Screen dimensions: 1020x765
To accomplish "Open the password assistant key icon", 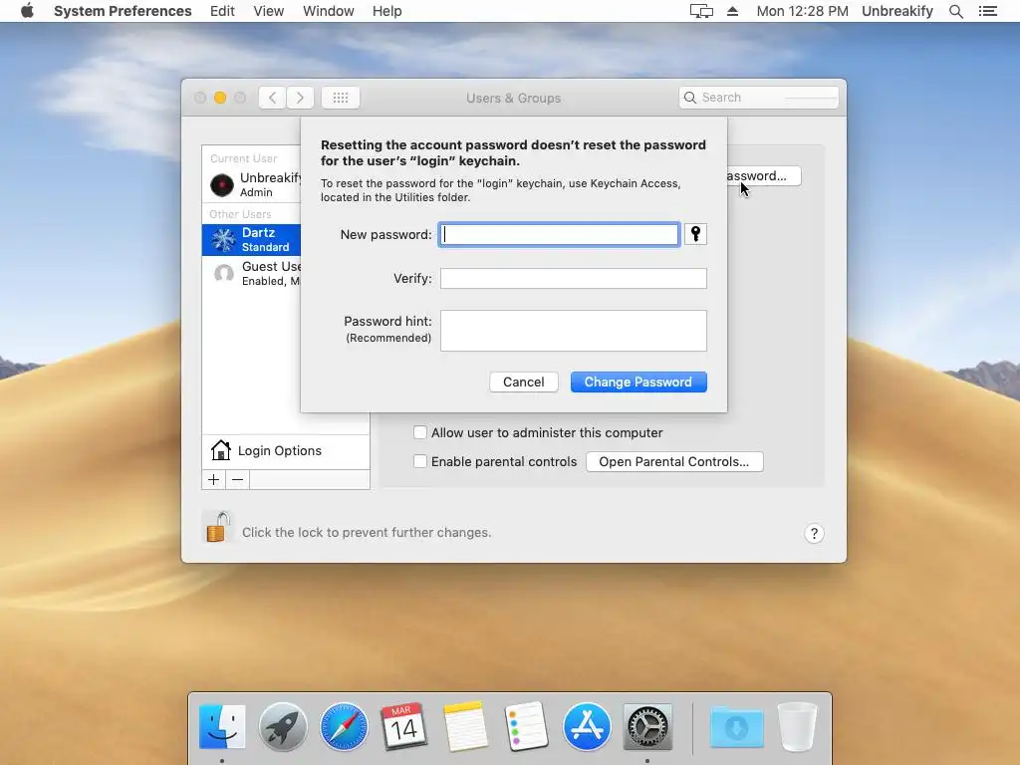I will click(695, 234).
